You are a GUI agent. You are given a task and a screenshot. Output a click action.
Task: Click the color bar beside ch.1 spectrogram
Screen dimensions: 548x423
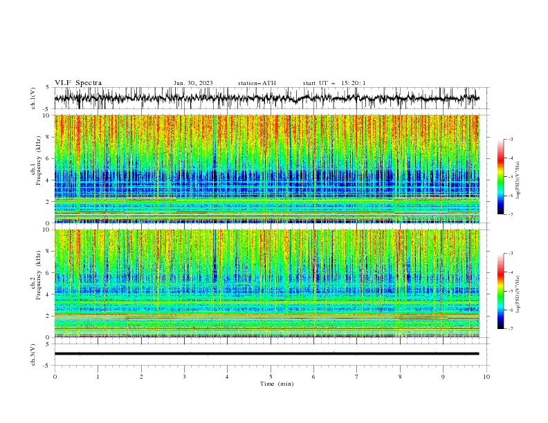500,177
